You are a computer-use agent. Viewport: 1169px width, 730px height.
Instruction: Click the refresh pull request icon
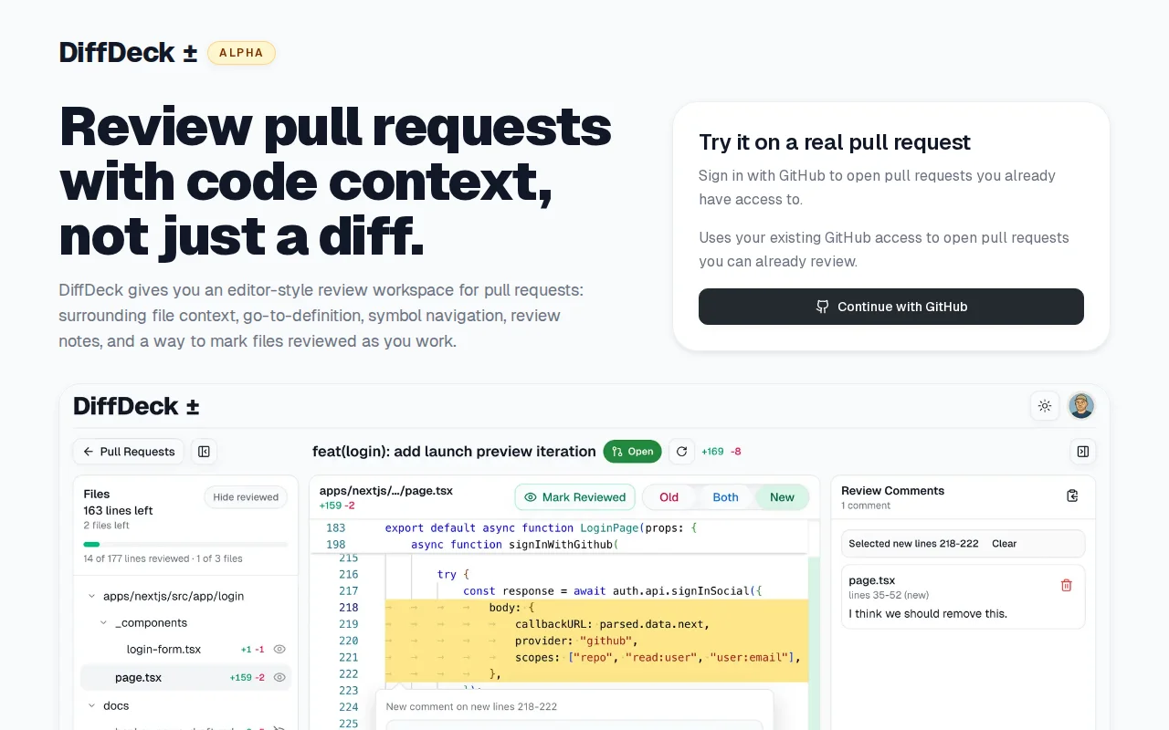tap(681, 452)
